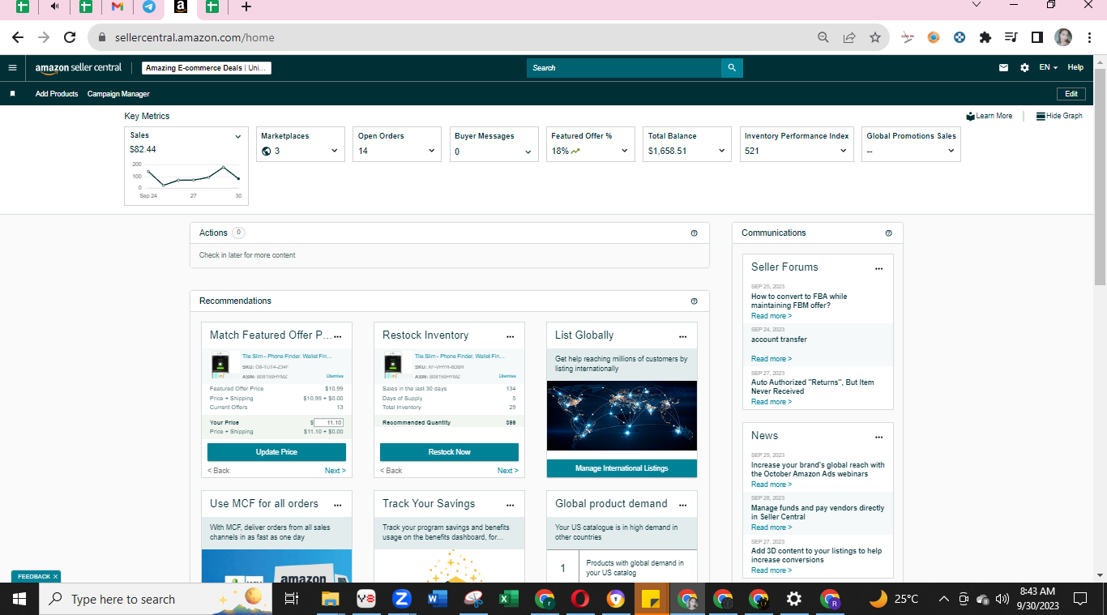
Task: Open the Seller Forums card options
Action: click(878, 268)
